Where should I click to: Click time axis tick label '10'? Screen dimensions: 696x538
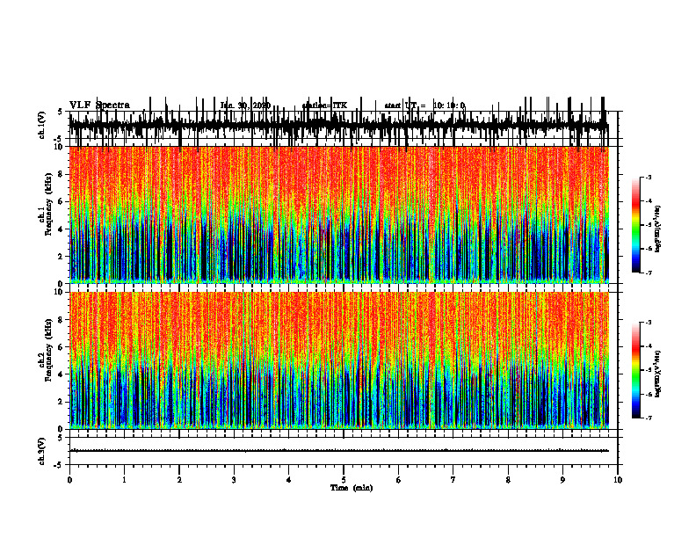coord(618,480)
